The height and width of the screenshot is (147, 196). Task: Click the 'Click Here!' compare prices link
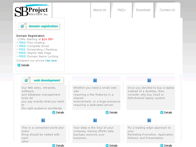click(51, 61)
